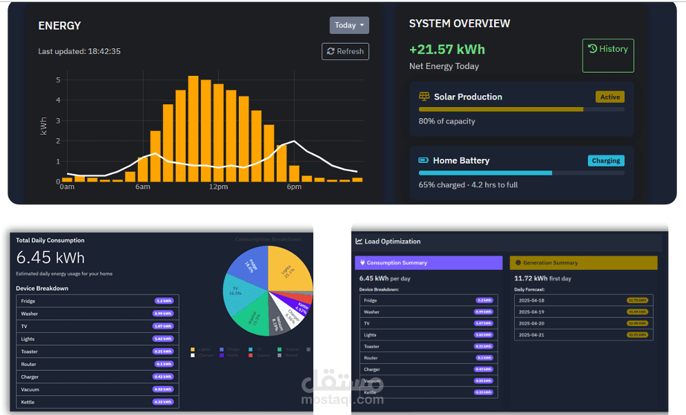The image size is (686, 415).
Task: Click the 80% of capacity text
Action: pos(447,122)
